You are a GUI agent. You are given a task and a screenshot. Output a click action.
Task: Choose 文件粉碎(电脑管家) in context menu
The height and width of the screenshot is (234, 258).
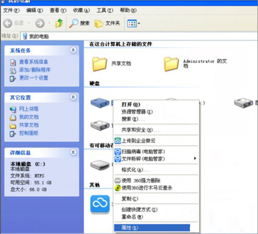[156, 159]
